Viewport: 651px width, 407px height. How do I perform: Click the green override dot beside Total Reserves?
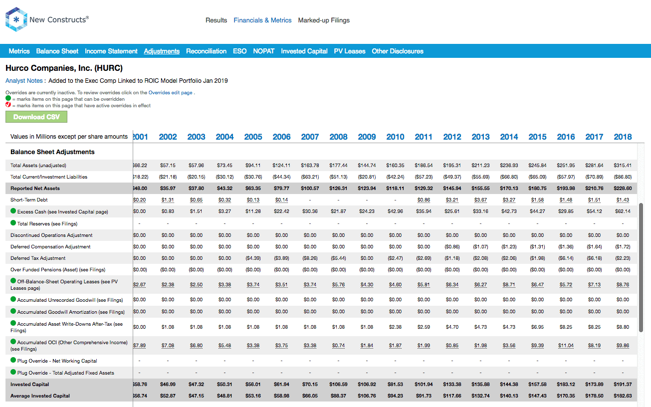coord(13,223)
